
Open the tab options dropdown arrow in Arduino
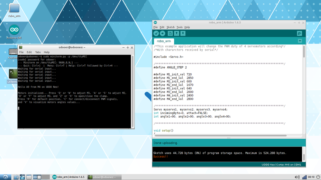(300, 41)
